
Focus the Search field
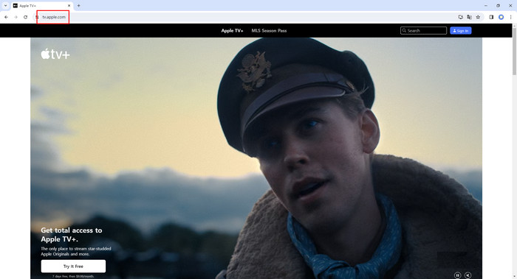pos(423,31)
